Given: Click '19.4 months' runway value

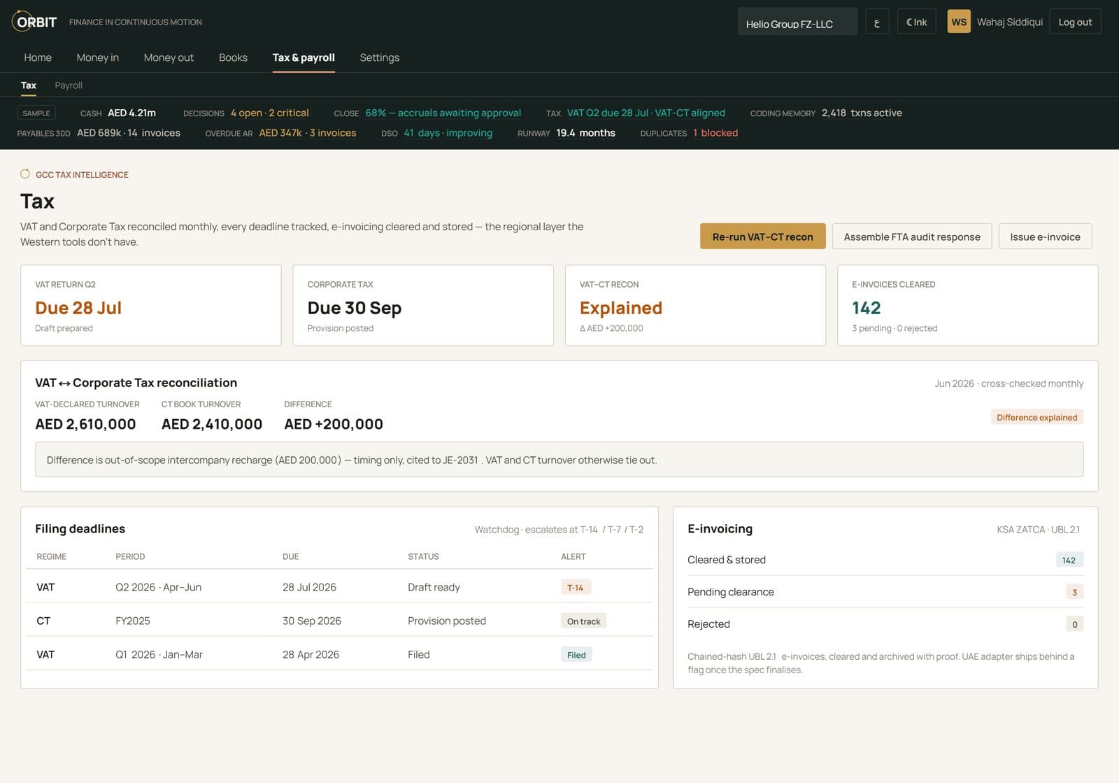Looking at the screenshot, I should 586,133.
